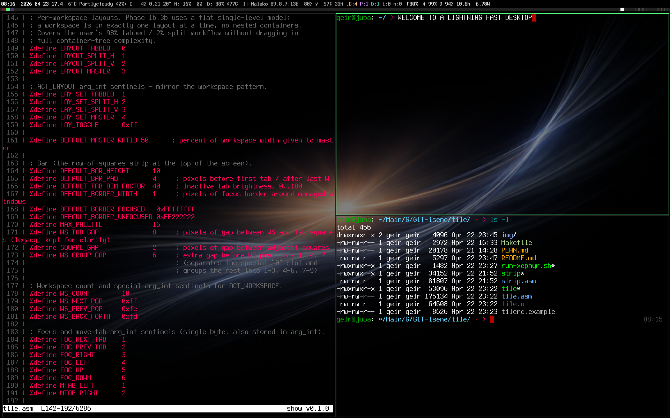Click the brightness asterisk icon showing 99%
670x418 pixels.
[424, 4]
